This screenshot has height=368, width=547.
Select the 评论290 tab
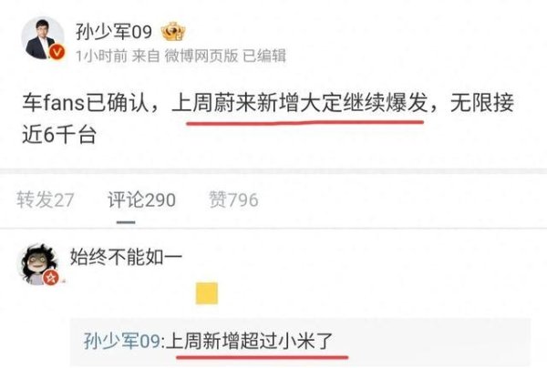[x=141, y=199]
